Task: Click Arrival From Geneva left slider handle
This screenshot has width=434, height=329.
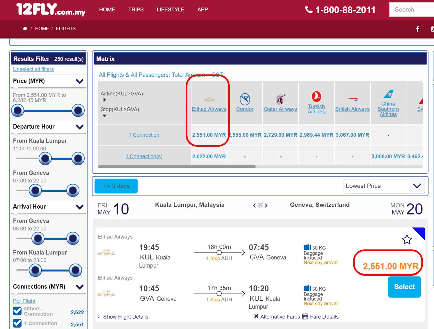Action: coord(38,239)
